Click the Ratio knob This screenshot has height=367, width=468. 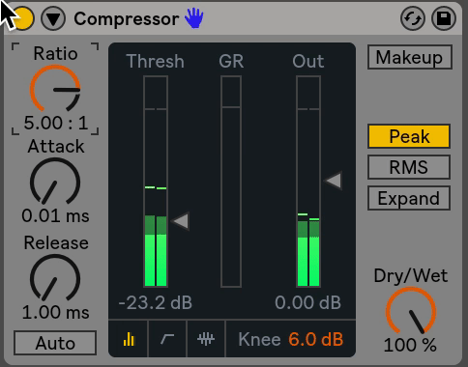55,89
